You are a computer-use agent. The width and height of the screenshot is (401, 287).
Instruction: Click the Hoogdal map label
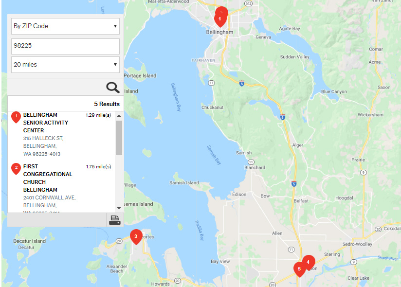(x=344, y=198)
